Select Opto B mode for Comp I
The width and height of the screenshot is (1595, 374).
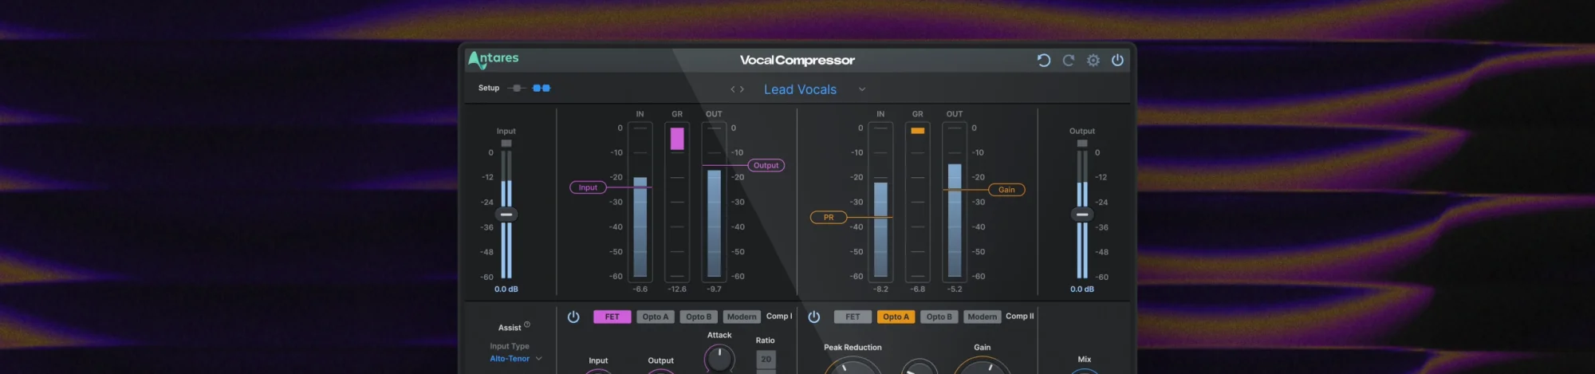point(699,317)
